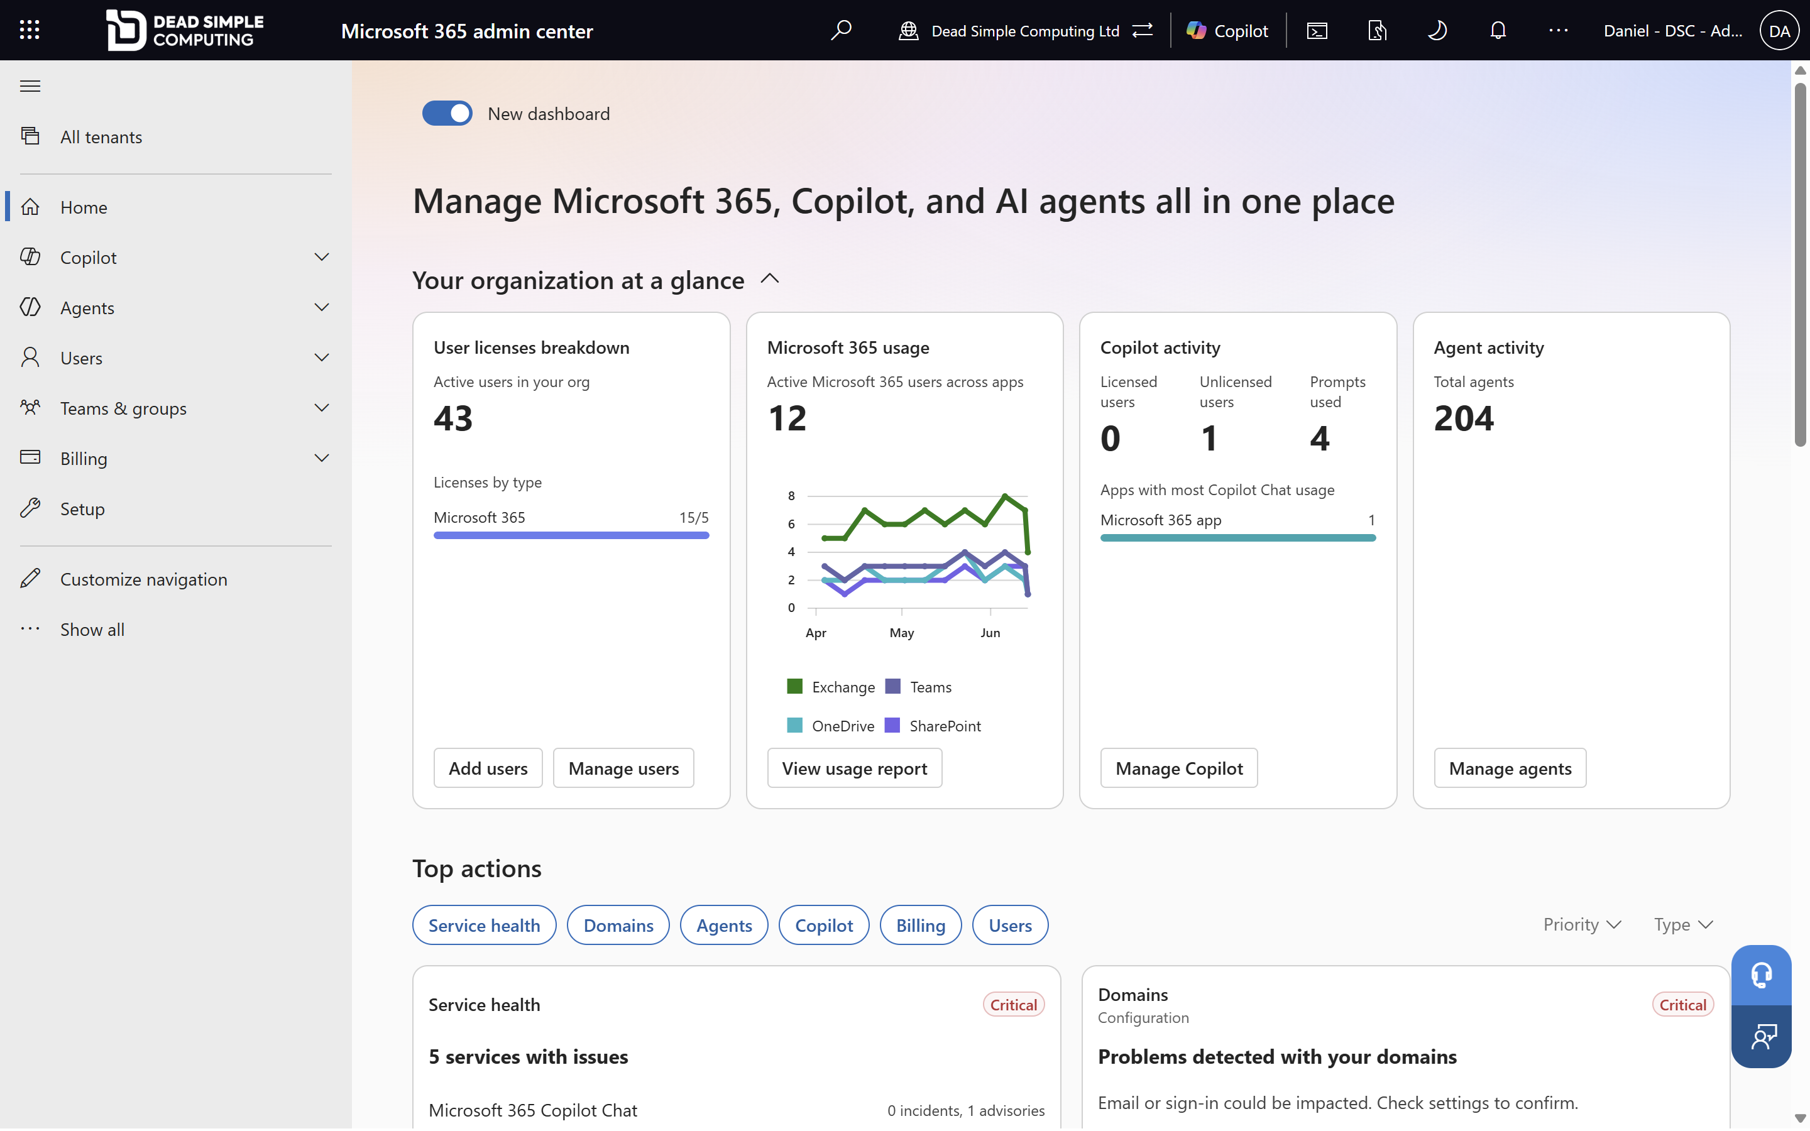Open the Priority filter dropdown
The image size is (1810, 1131).
(x=1582, y=924)
